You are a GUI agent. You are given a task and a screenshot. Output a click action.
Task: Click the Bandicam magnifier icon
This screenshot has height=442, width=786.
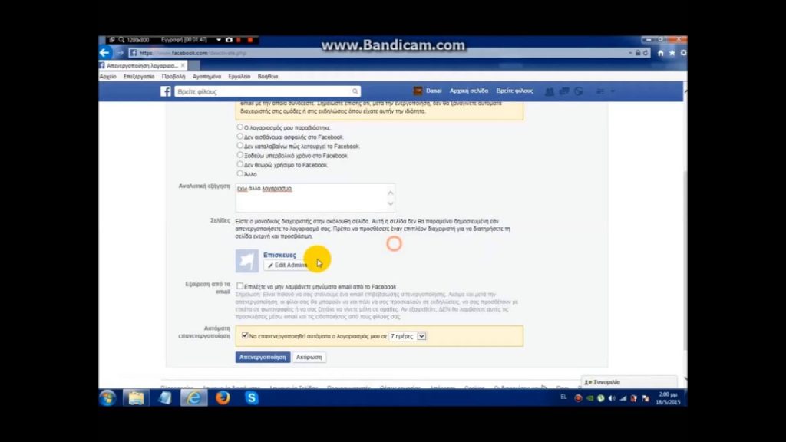121,40
